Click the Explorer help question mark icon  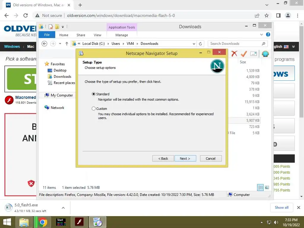coord(268,34)
